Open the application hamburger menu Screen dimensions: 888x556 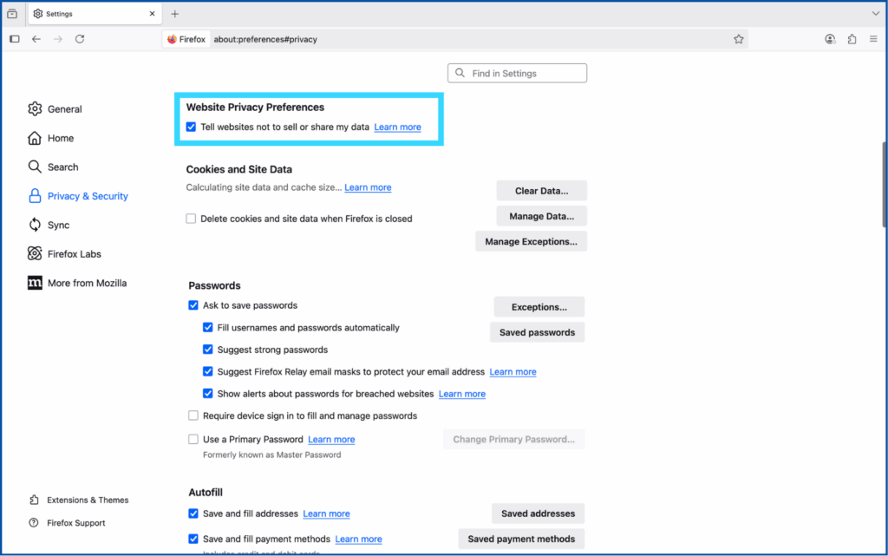coord(872,39)
